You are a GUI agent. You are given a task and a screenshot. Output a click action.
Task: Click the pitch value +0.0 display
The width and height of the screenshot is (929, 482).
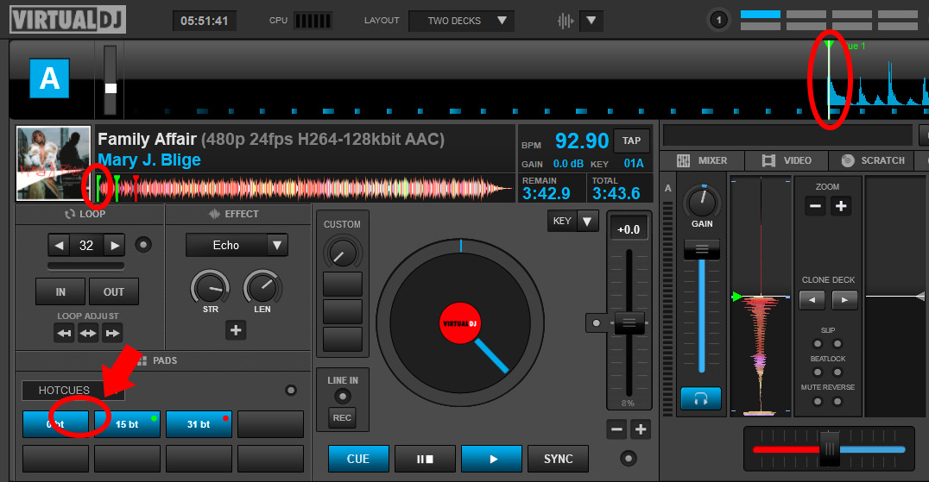[x=629, y=229]
